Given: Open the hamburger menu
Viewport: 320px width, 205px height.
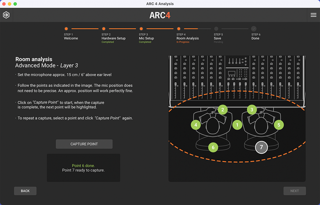Looking at the screenshot, I should pos(313,15).
